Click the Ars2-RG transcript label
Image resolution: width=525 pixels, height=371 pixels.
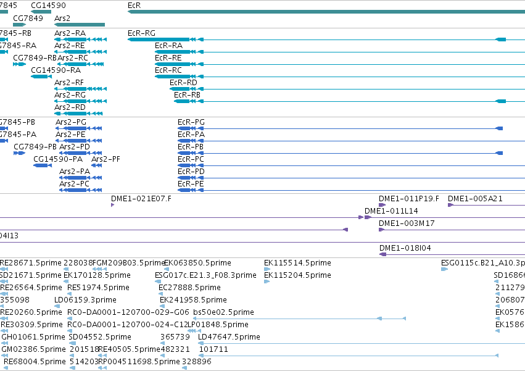pyautogui.click(x=70, y=95)
